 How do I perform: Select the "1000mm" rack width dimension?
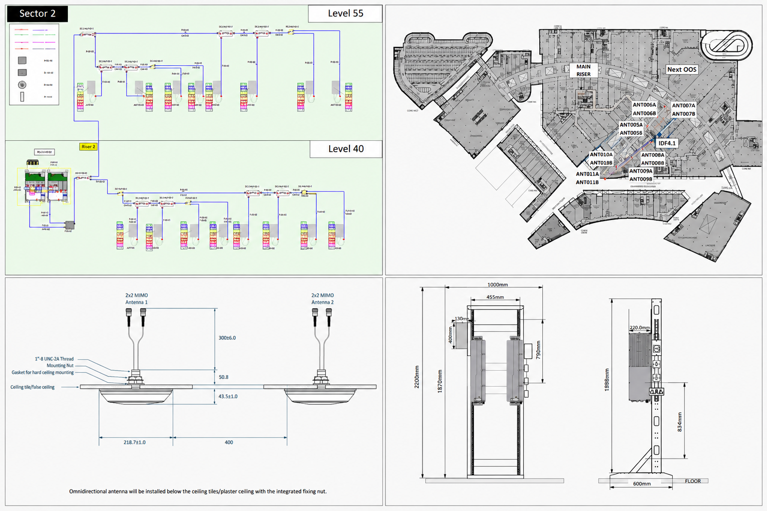(x=497, y=284)
